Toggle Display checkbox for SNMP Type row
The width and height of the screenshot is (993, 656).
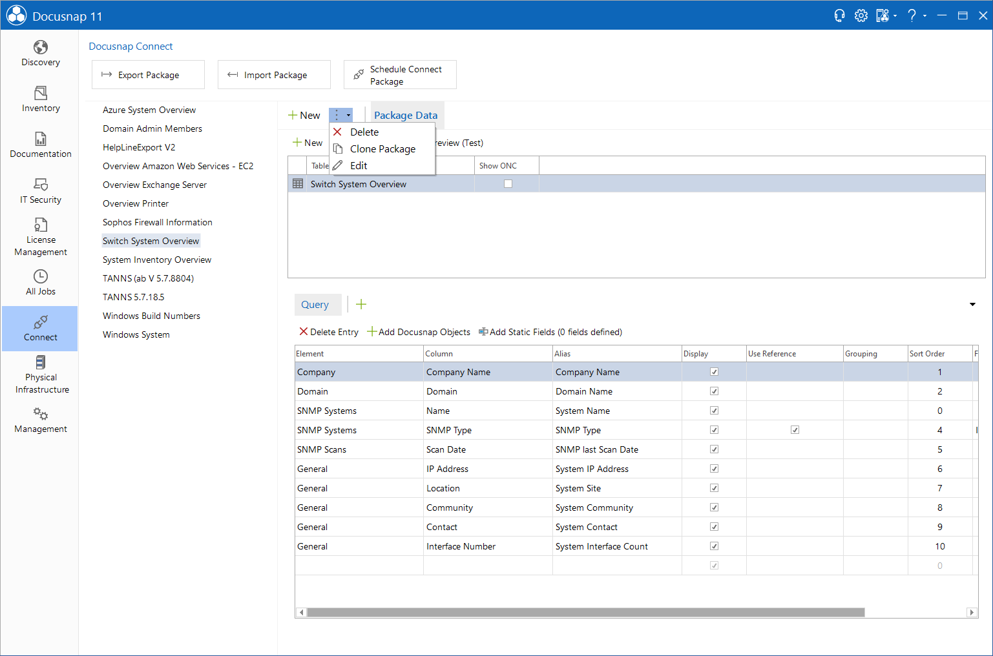point(714,430)
